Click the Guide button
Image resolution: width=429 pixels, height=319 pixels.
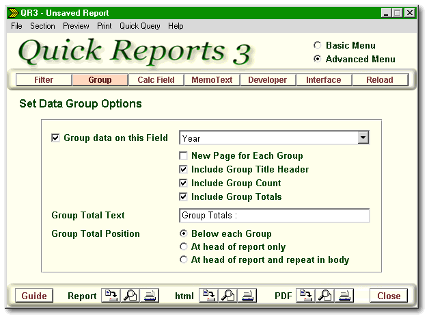point(34,296)
